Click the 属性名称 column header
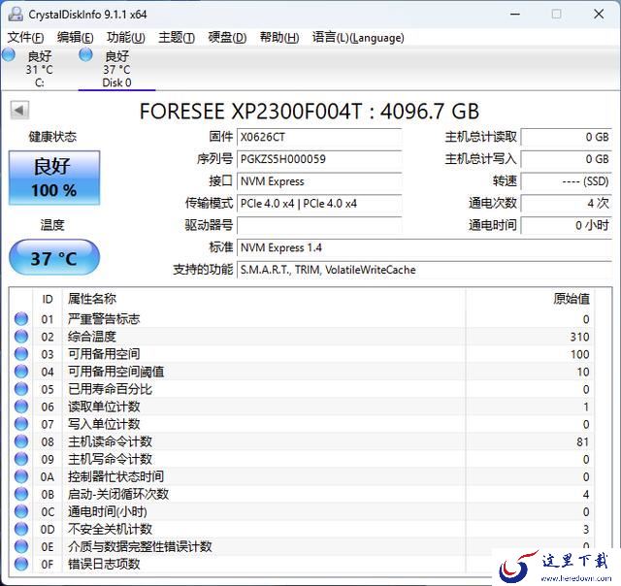The image size is (621, 586). pyautogui.click(x=264, y=299)
